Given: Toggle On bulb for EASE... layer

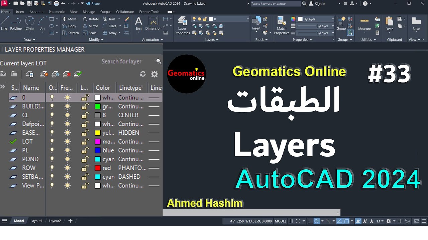Looking at the screenshot, I should [52, 133].
